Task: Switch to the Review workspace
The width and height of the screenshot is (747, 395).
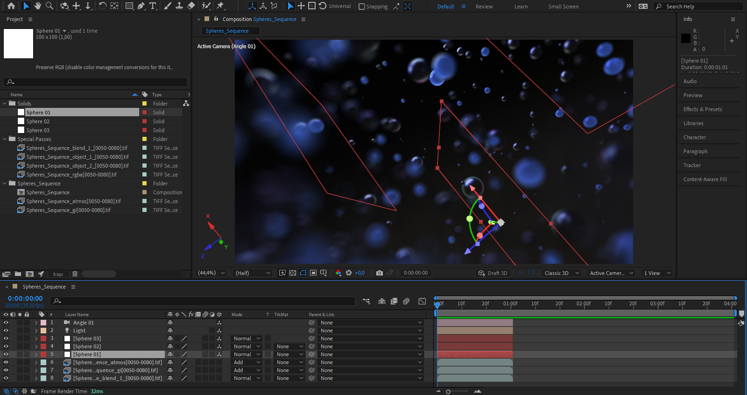Action: (x=484, y=7)
